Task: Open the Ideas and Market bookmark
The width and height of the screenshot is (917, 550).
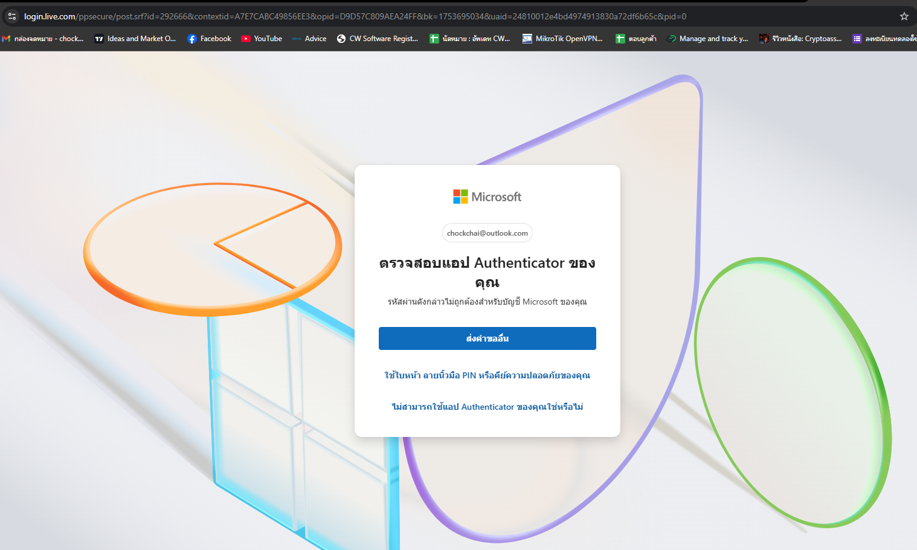Action: pyautogui.click(x=135, y=39)
